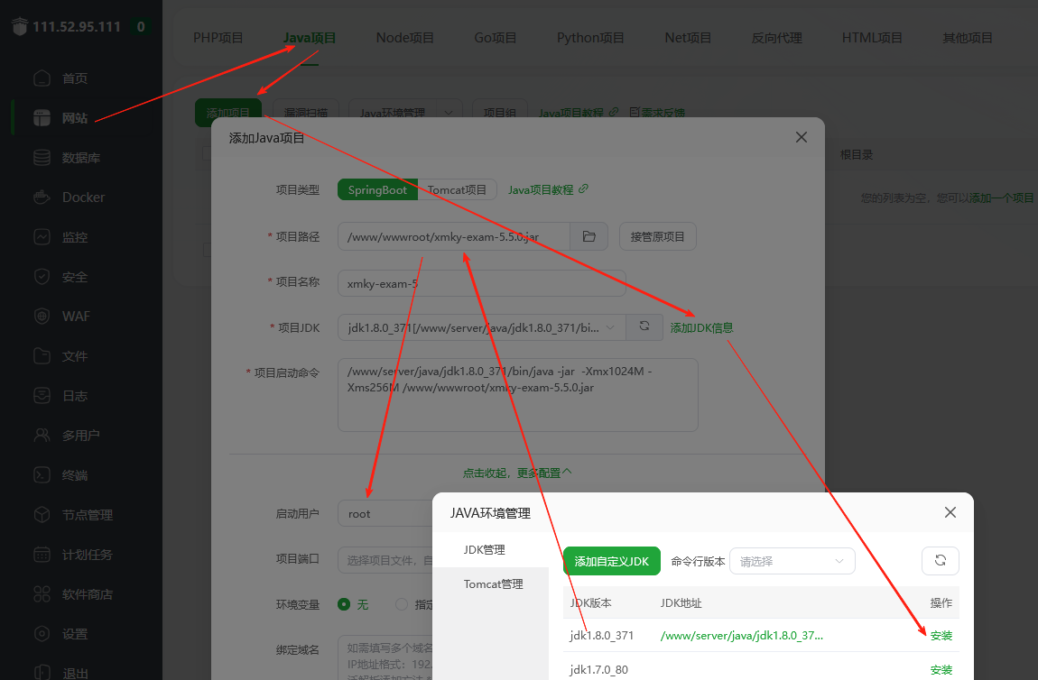Screen dimensions: 1038x680
Task: Click 安装 to install jdk1.7.0_80
Action: (x=941, y=669)
